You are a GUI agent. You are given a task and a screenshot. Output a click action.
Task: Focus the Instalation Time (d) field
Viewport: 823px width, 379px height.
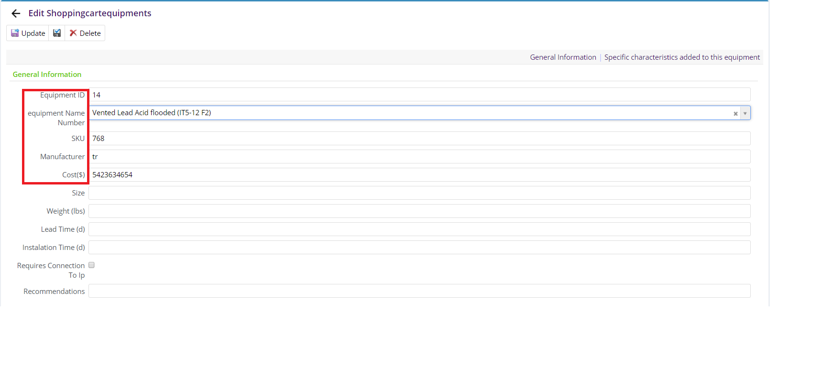419,248
